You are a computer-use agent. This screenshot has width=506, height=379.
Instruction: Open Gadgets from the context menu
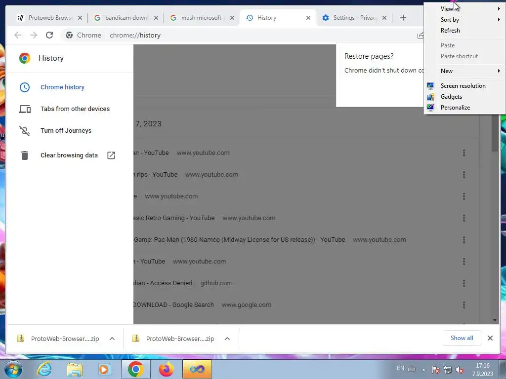tap(451, 97)
